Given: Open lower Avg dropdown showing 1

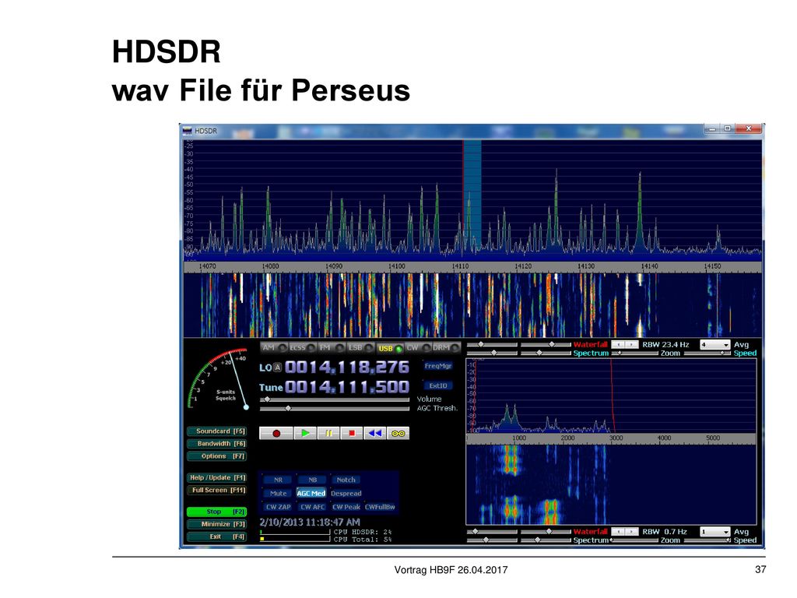Looking at the screenshot, I should pos(715,531).
